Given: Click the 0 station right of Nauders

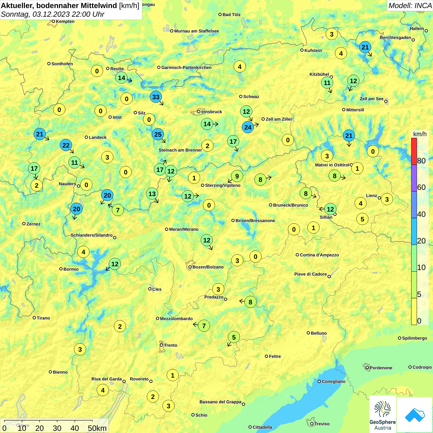Looking at the screenshot, I should pyautogui.click(x=86, y=185).
